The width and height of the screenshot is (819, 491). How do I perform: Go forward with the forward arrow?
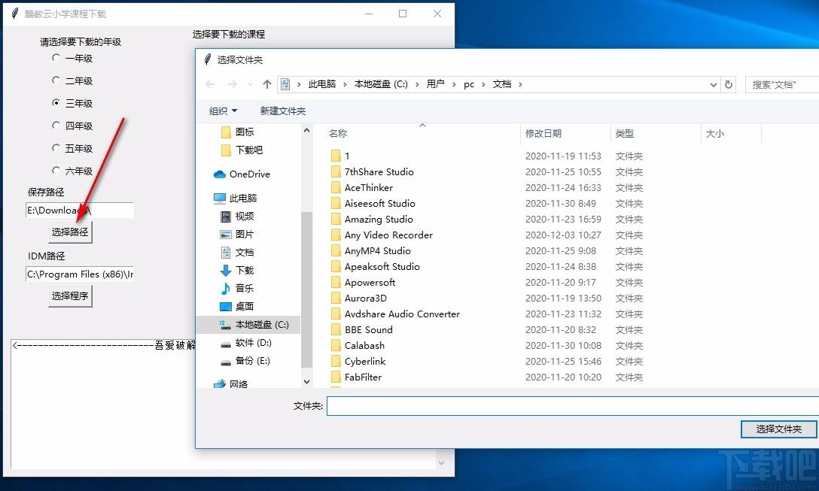232,84
